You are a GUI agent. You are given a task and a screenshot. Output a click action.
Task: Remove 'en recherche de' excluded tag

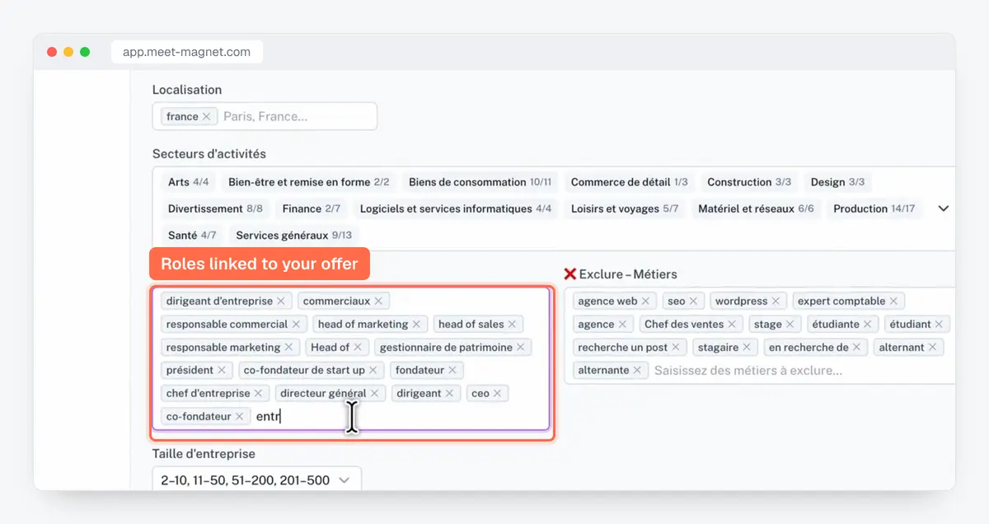click(x=857, y=348)
